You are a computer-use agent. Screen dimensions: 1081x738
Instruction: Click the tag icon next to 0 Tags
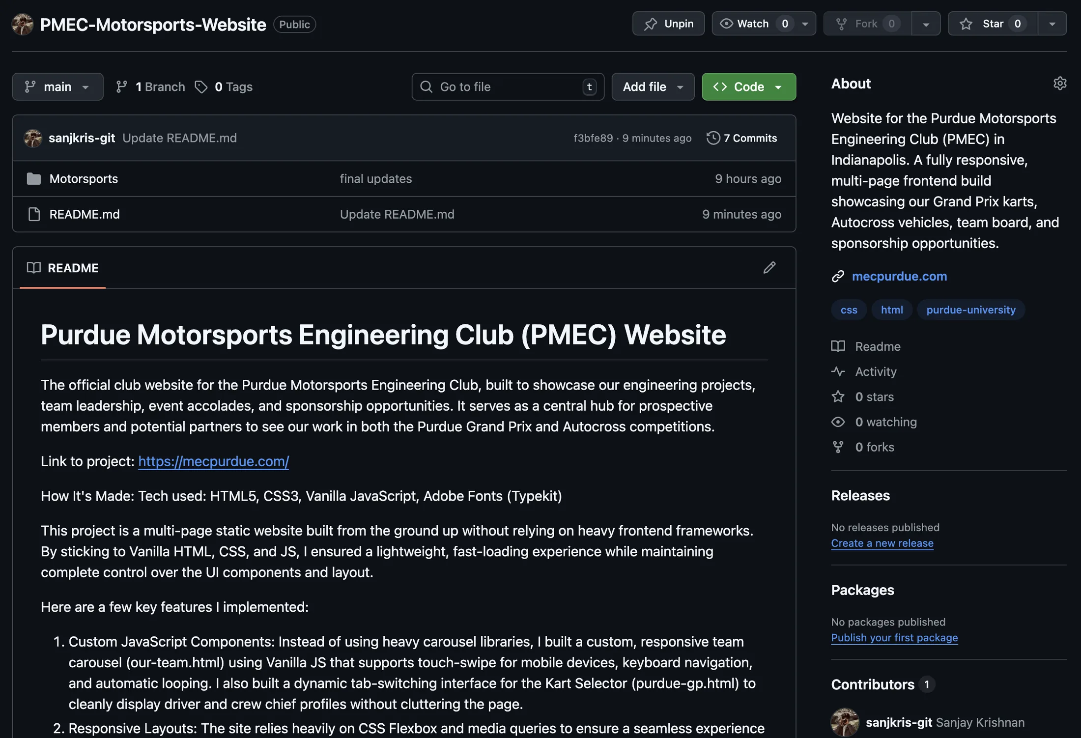tap(201, 87)
